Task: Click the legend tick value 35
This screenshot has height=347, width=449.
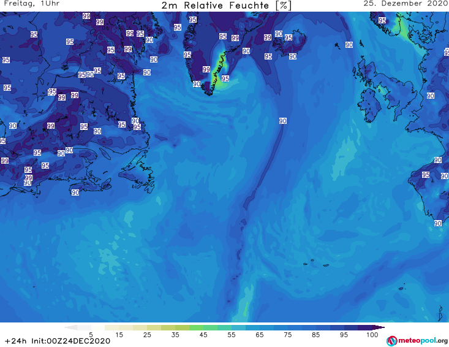Action: (175, 335)
